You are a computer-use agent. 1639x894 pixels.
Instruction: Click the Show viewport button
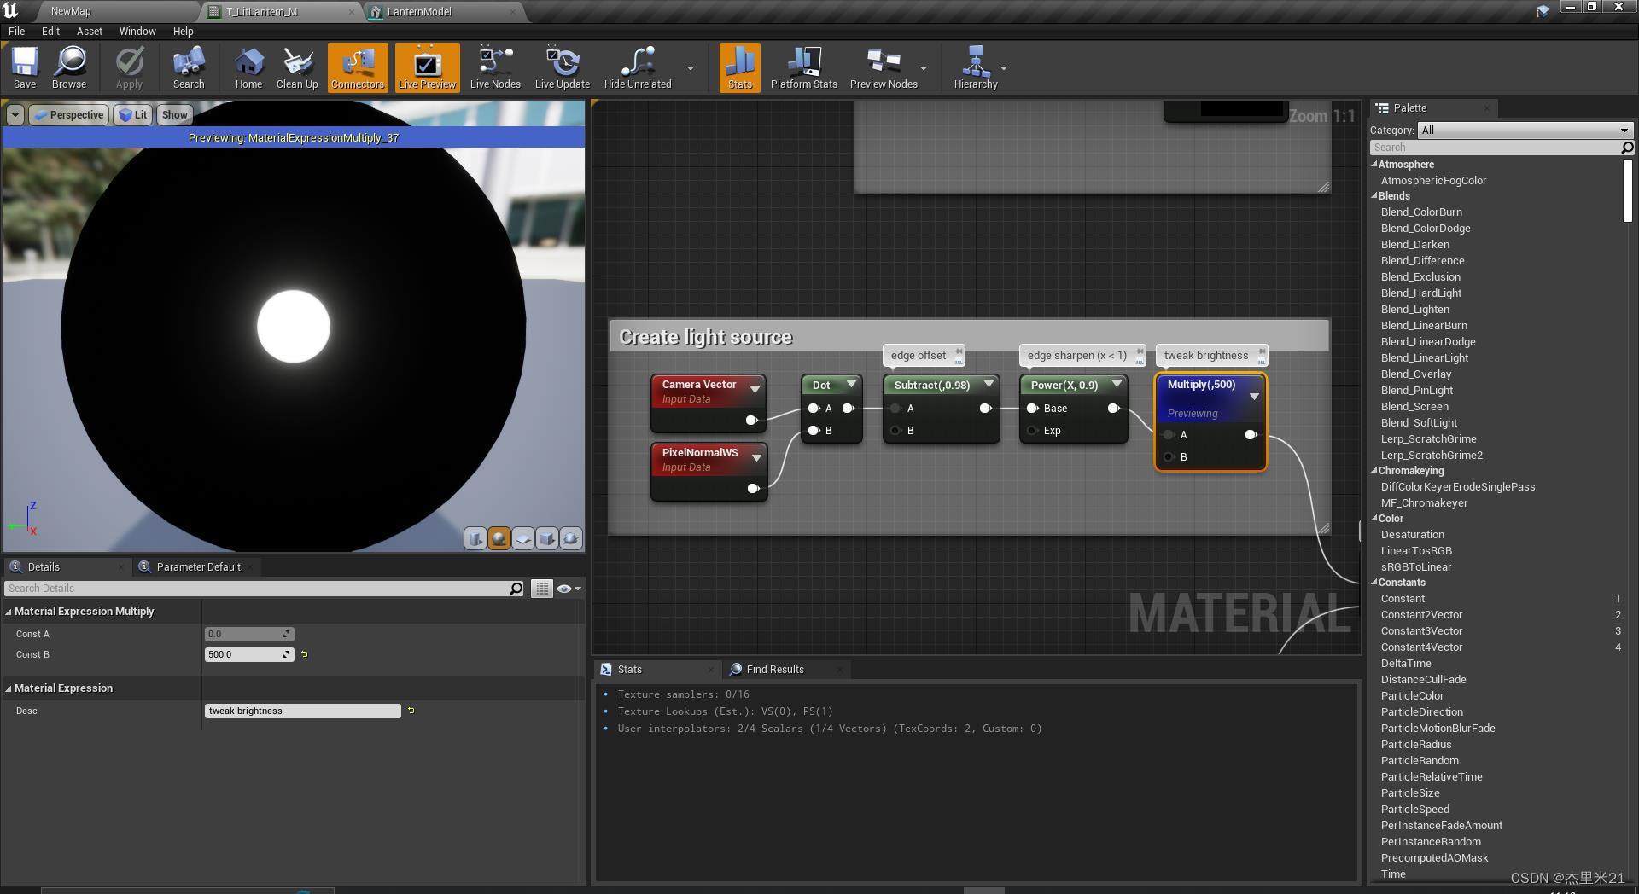[x=174, y=114]
